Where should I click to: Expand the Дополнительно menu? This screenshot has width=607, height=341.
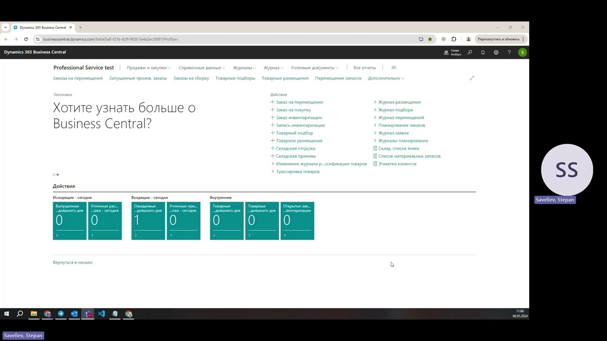point(386,78)
